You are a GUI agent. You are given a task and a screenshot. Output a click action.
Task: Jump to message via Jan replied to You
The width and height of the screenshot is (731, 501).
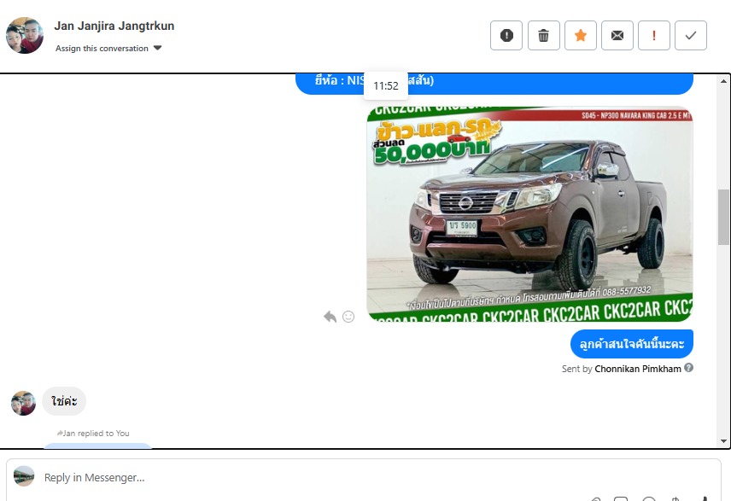(x=93, y=433)
